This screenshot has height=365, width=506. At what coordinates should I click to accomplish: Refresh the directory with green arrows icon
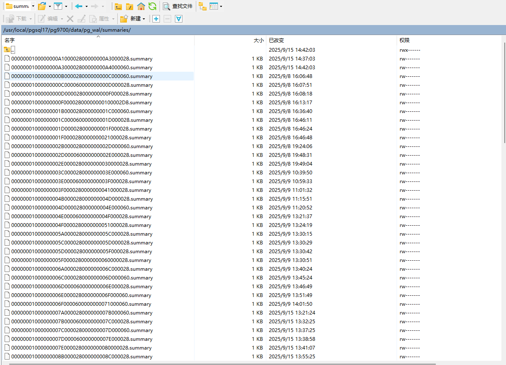click(152, 6)
